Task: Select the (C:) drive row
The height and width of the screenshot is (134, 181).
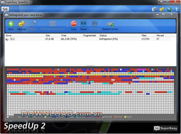Action: pos(88,39)
